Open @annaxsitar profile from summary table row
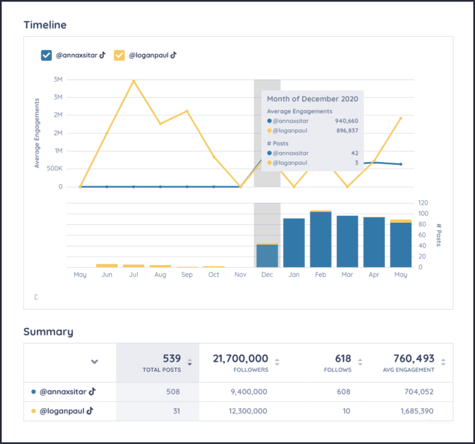 click(63, 391)
